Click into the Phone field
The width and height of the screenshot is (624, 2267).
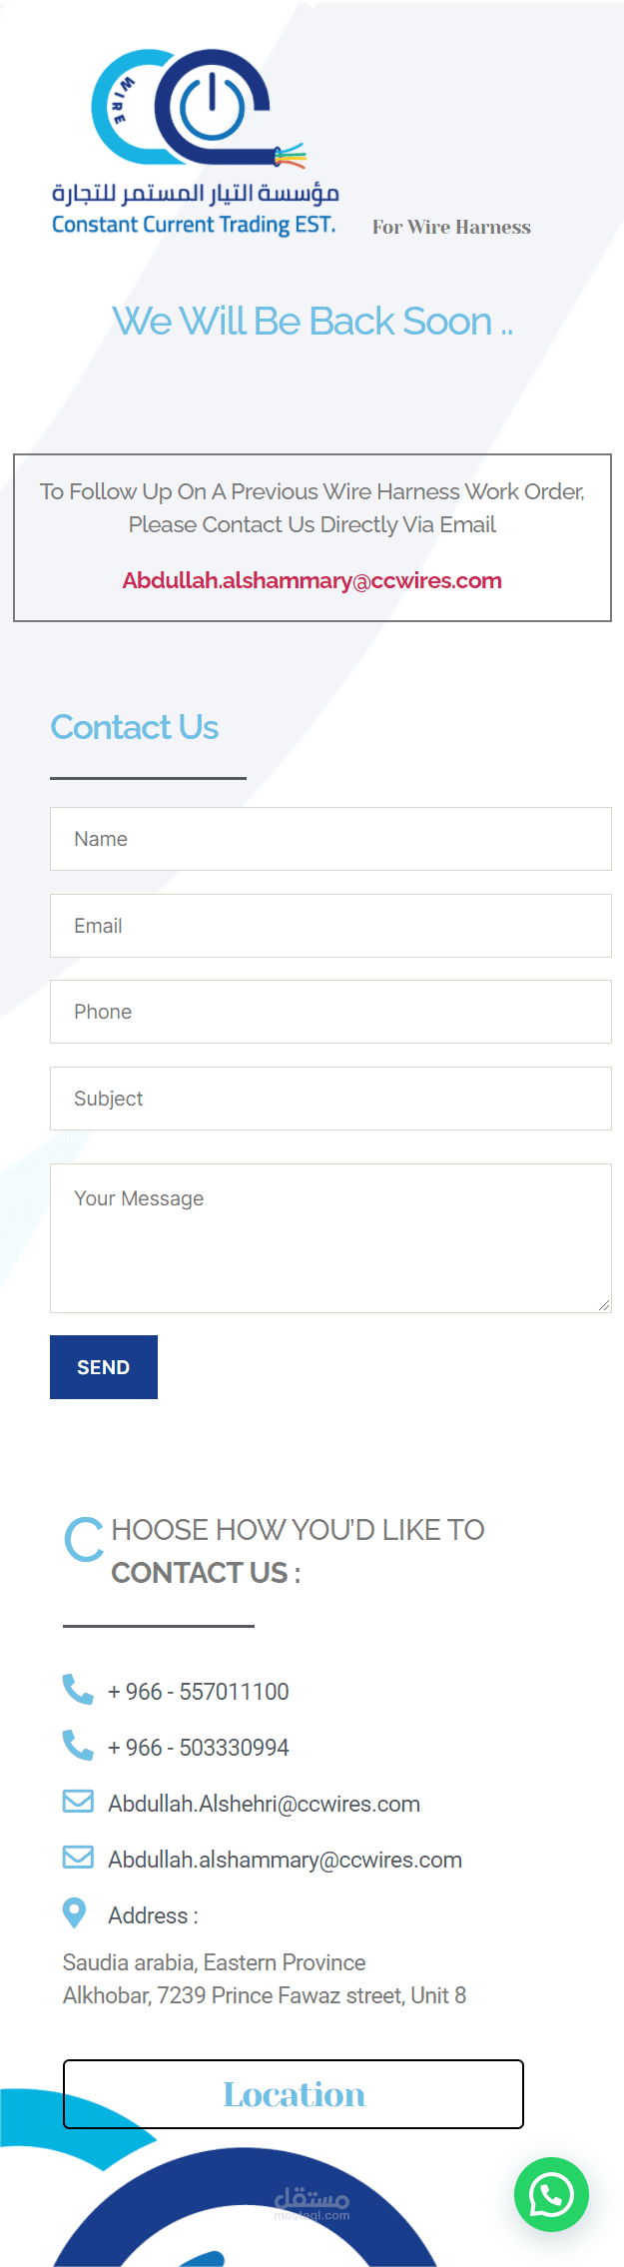pos(330,1012)
